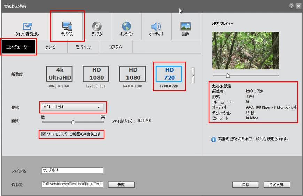Close the 書き出しと共有 dialog
Image resolution: width=303 pixels, height=196 pixels.
click(x=298, y=6)
